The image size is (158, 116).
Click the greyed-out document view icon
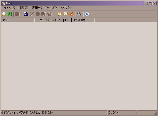(x=49, y=14)
